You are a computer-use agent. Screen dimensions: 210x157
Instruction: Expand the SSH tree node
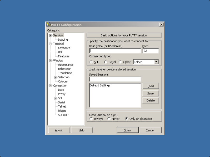coord(55,98)
